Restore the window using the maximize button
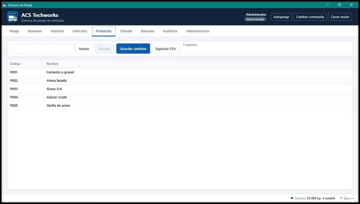This screenshot has height=204, width=360. tap(339, 5)
